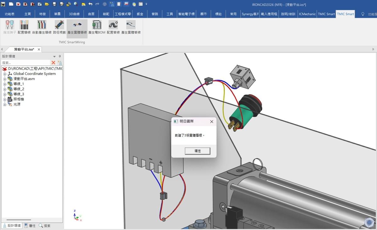Viewport: 377px width, 230px height.
Task: Expand the 導線_2 tree node
Action: [5, 89]
